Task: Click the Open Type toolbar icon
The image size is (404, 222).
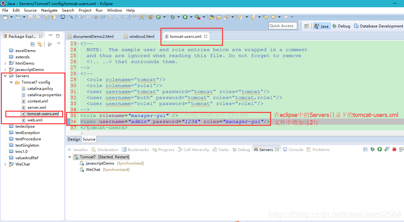Action: [211, 17]
